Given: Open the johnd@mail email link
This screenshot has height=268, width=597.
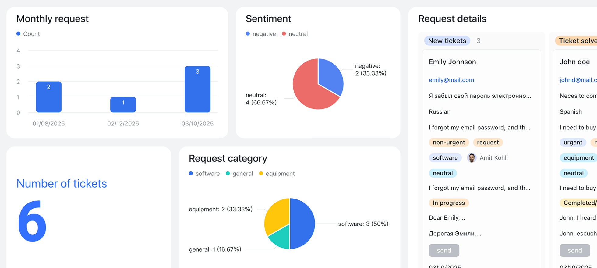Looking at the screenshot, I should click(x=578, y=80).
